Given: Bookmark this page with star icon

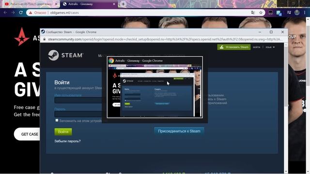Looking at the screenshot, I should click(261, 13).
